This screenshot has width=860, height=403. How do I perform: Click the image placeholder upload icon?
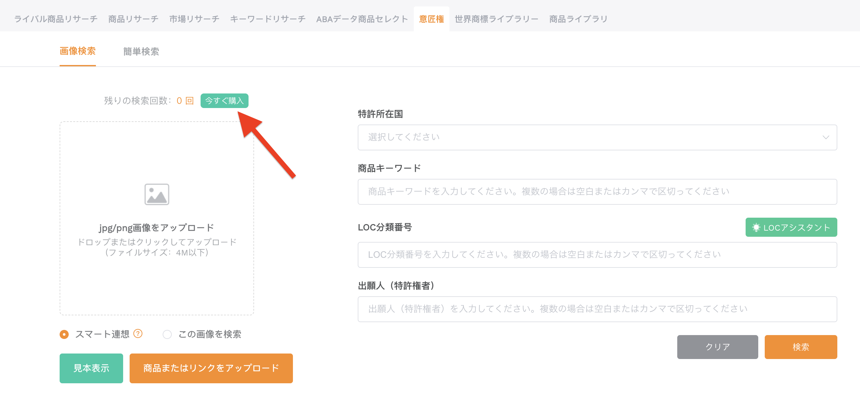157,194
